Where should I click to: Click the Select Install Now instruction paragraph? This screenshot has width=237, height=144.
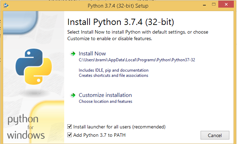pyautogui.click(x=137, y=35)
